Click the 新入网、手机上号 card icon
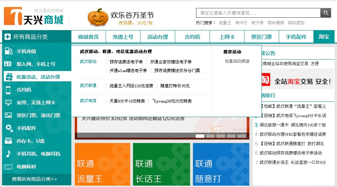The height and width of the screenshot is (187, 337). [8, 64]
